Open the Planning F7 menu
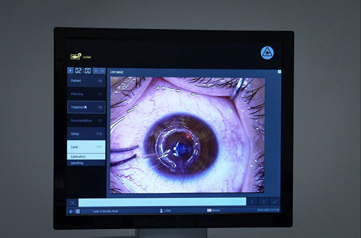This screenshot has height=238, width=361. [x=86, y=94]
